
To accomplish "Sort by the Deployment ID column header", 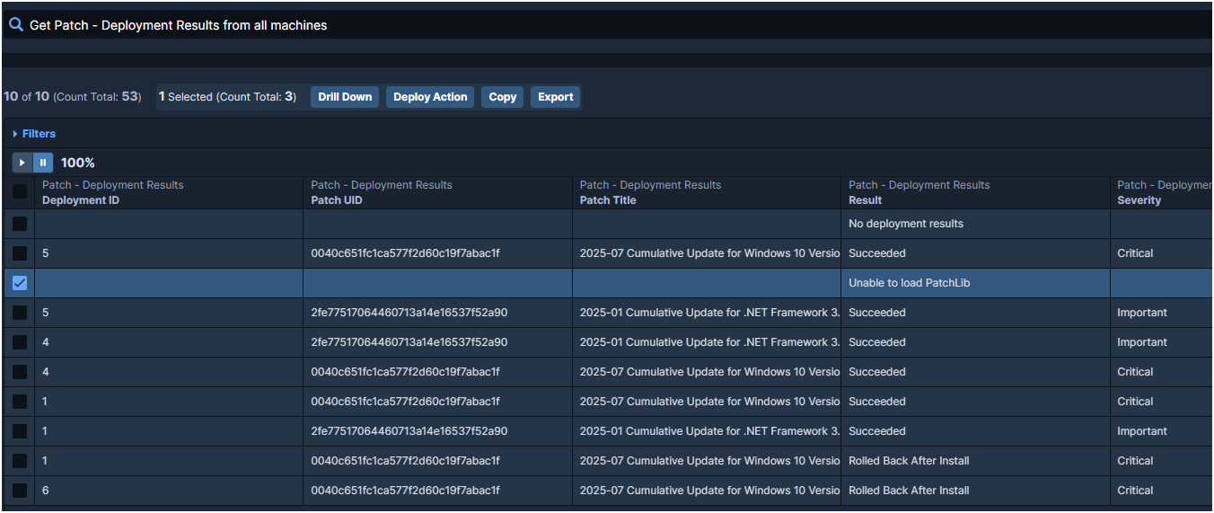I will (x=81, y=200).
